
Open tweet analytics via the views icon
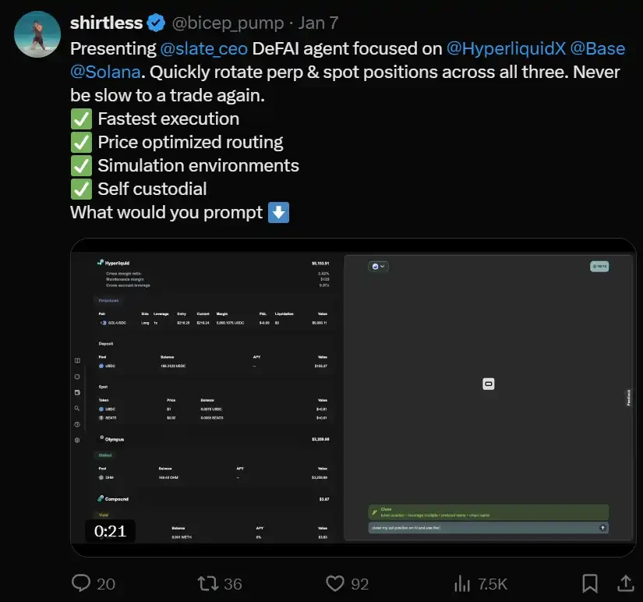coord(462,583)
